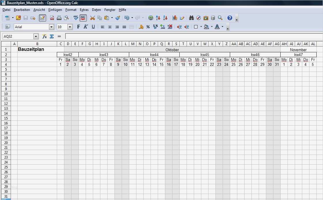Insert Sum function
The height and width of the screenshot is (200, 323).
pyautogui.click(x=52, y=36)
